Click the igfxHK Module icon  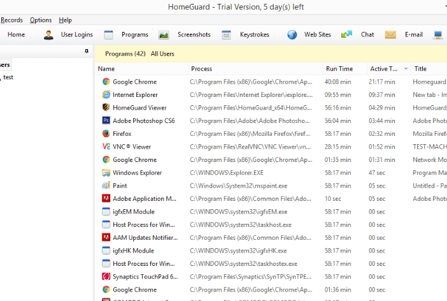click(106, 251)
